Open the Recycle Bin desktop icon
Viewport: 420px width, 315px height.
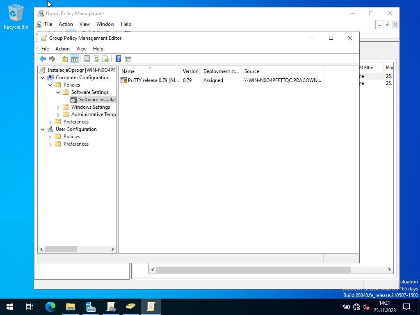[16, 16]
